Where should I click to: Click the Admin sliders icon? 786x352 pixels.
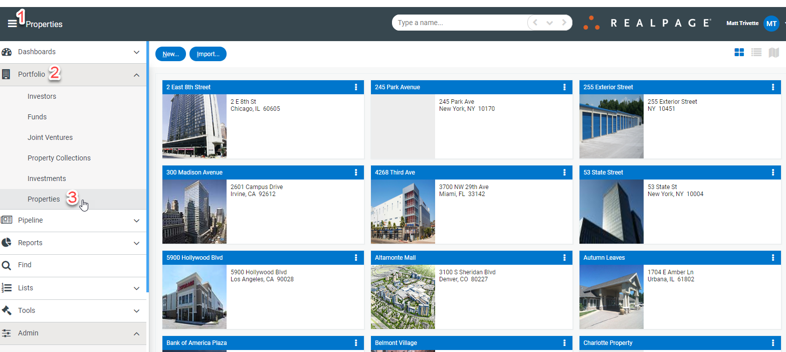tap(7, 333)
